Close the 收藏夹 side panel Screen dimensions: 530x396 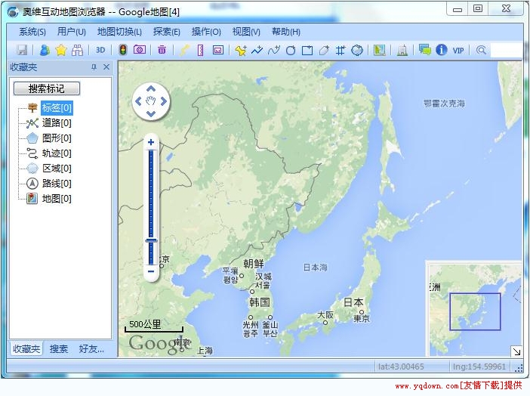tap(106, 67)
